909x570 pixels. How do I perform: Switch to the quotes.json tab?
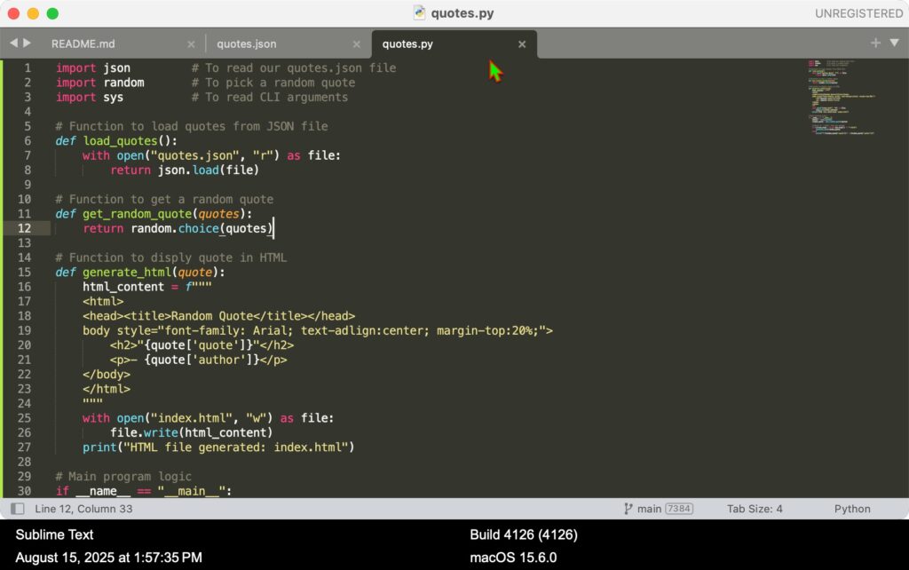point(246,44)
